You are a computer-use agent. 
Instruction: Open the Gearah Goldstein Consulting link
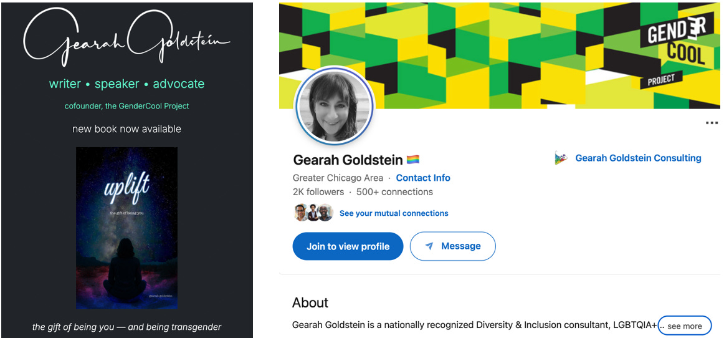(x=638, y=158)
